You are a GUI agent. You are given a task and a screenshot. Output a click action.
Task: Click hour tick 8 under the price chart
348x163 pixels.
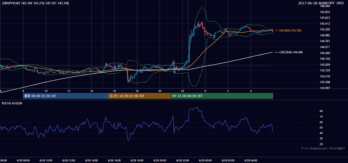pos(23,91)
